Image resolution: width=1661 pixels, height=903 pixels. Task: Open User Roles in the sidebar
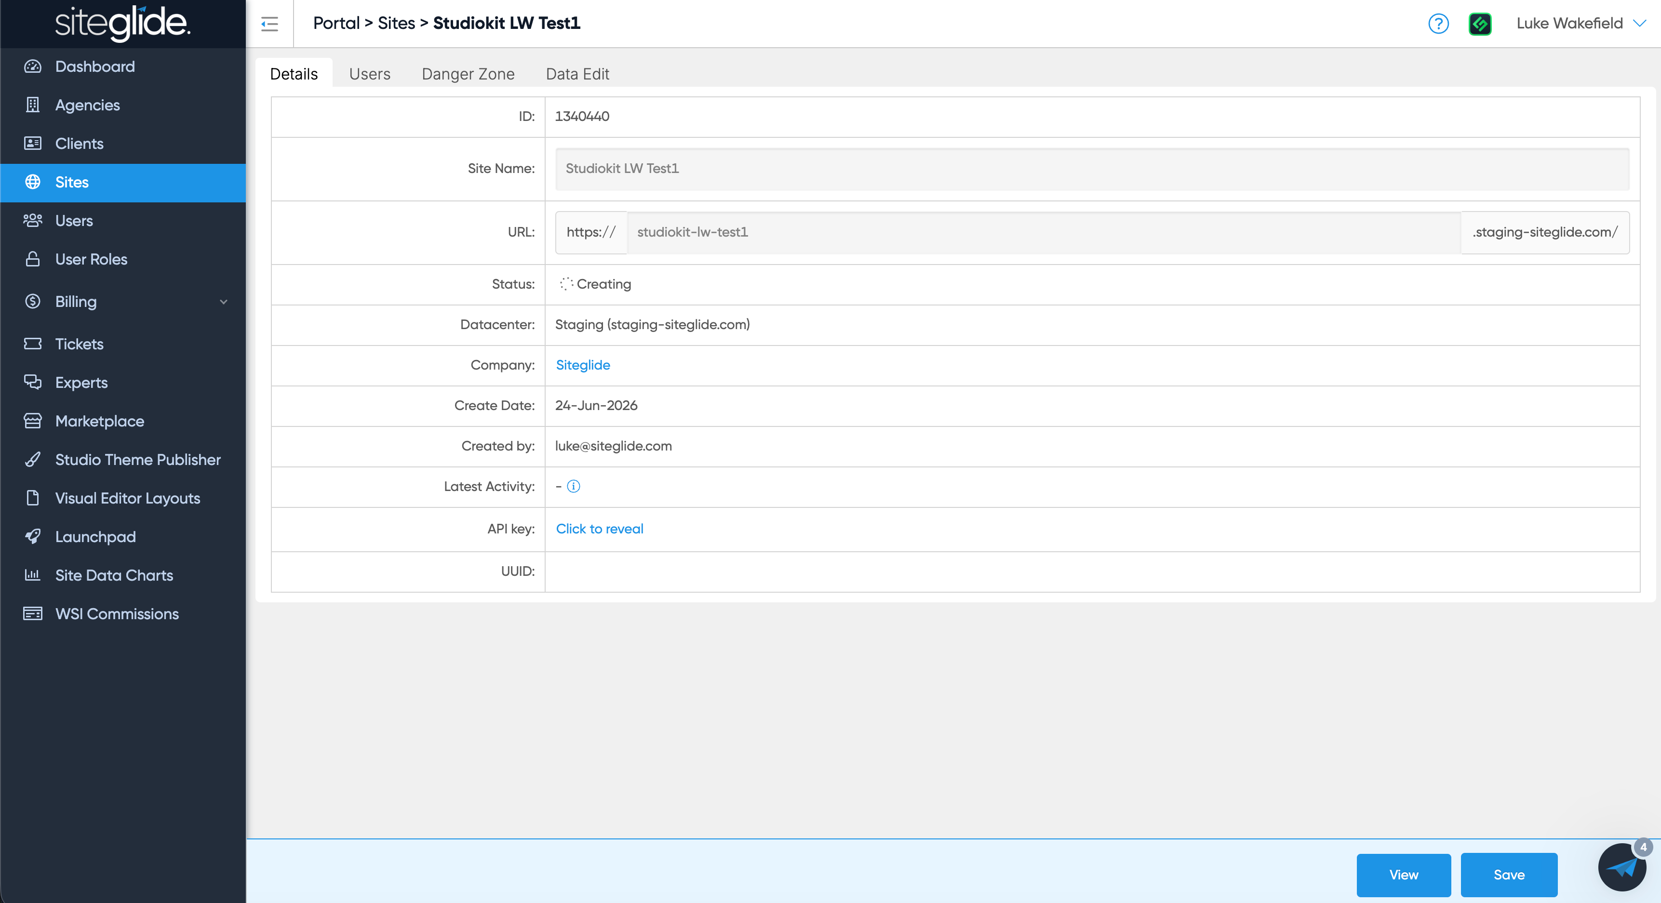(122, 259)
